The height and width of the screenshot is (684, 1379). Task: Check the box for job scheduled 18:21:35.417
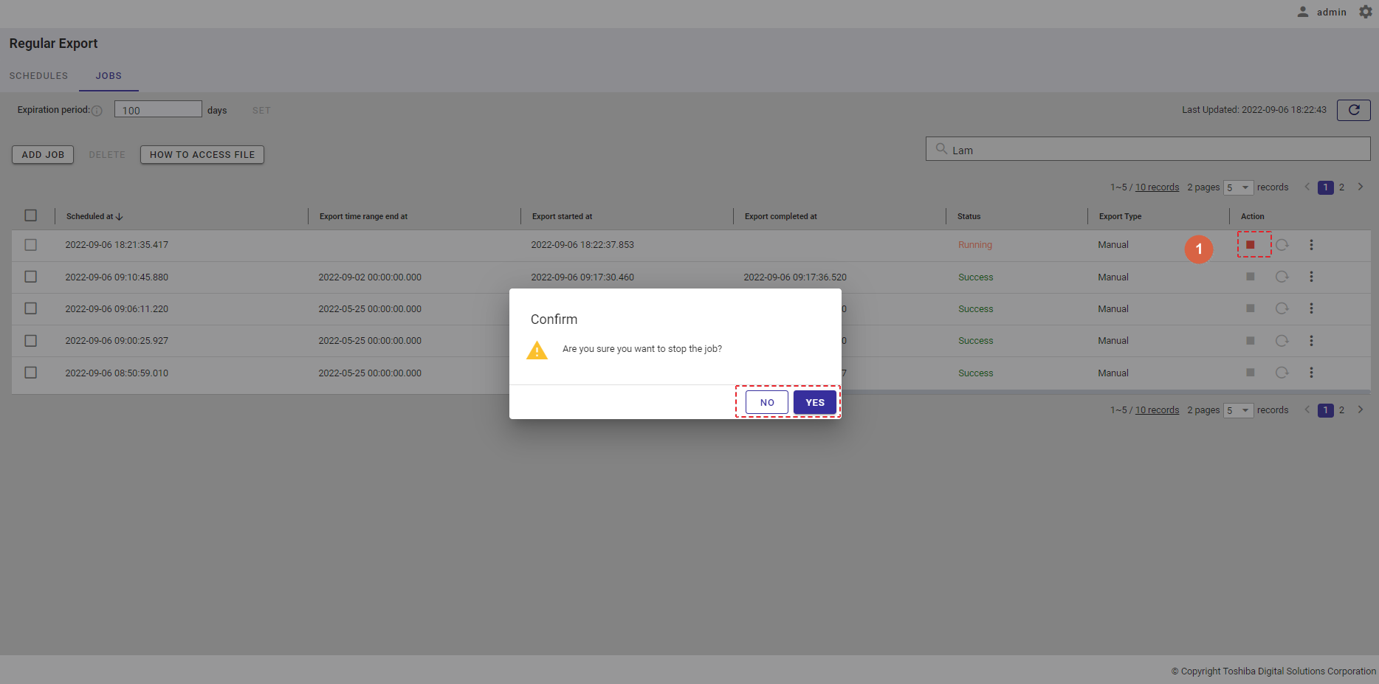pyautogui.click(x=30, y=245)
